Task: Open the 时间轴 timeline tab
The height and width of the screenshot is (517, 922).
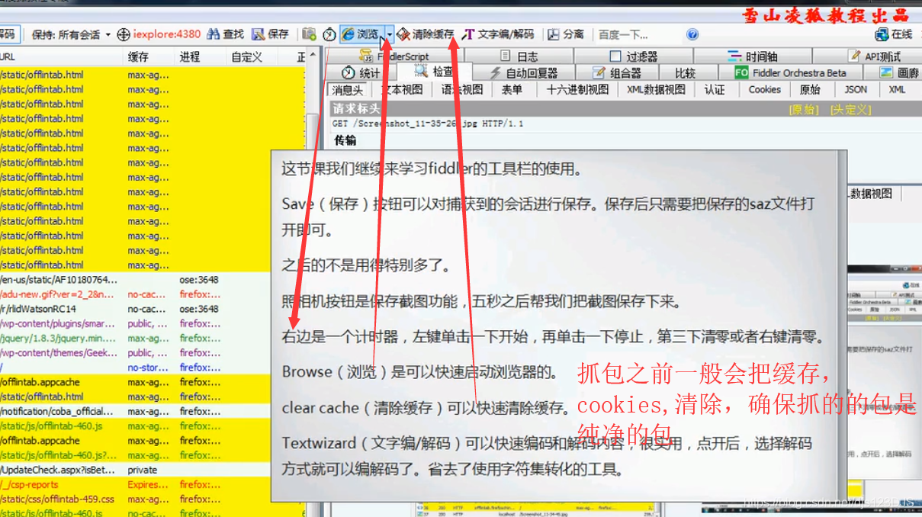Action: point(752,56)
